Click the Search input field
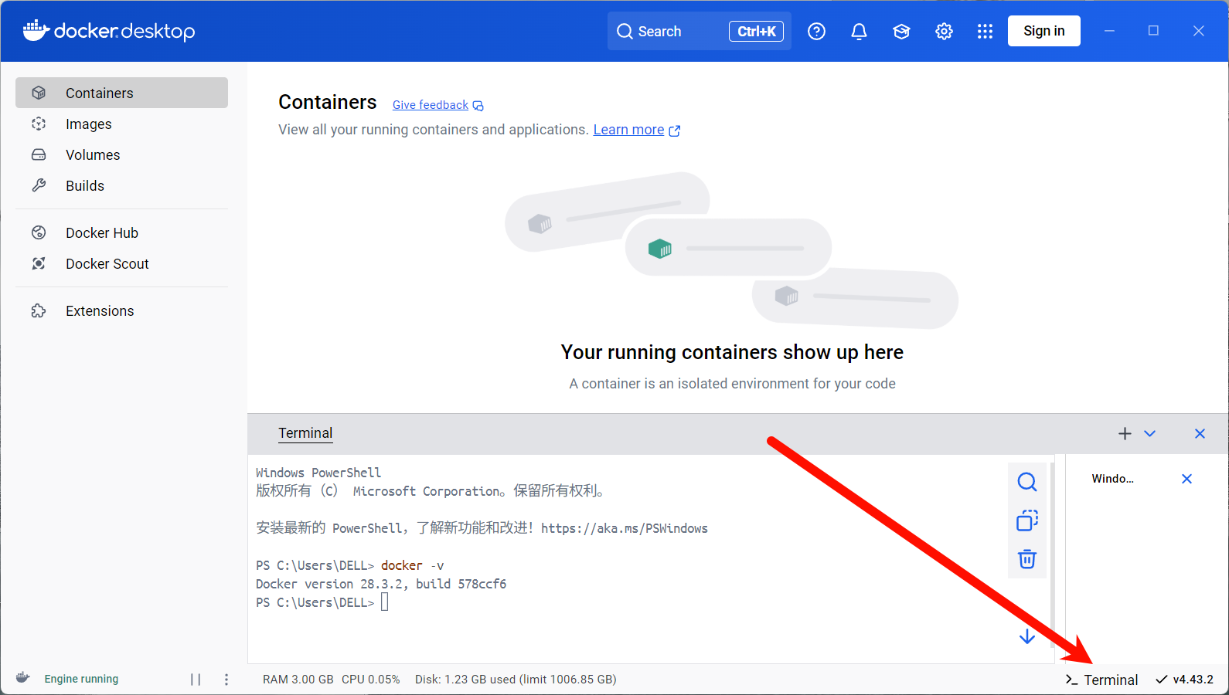Viewport: 1229px width, 695px height. (x=699, y=31)
